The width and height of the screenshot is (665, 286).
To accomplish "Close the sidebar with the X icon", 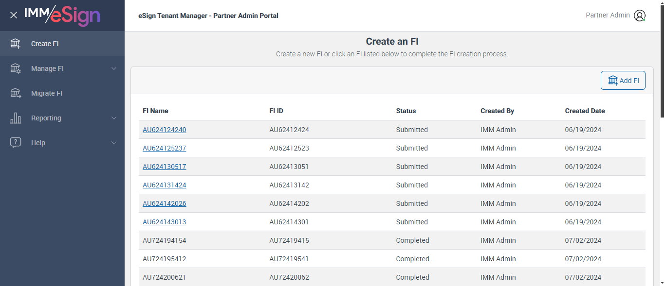I will click(x=14, y=15).
